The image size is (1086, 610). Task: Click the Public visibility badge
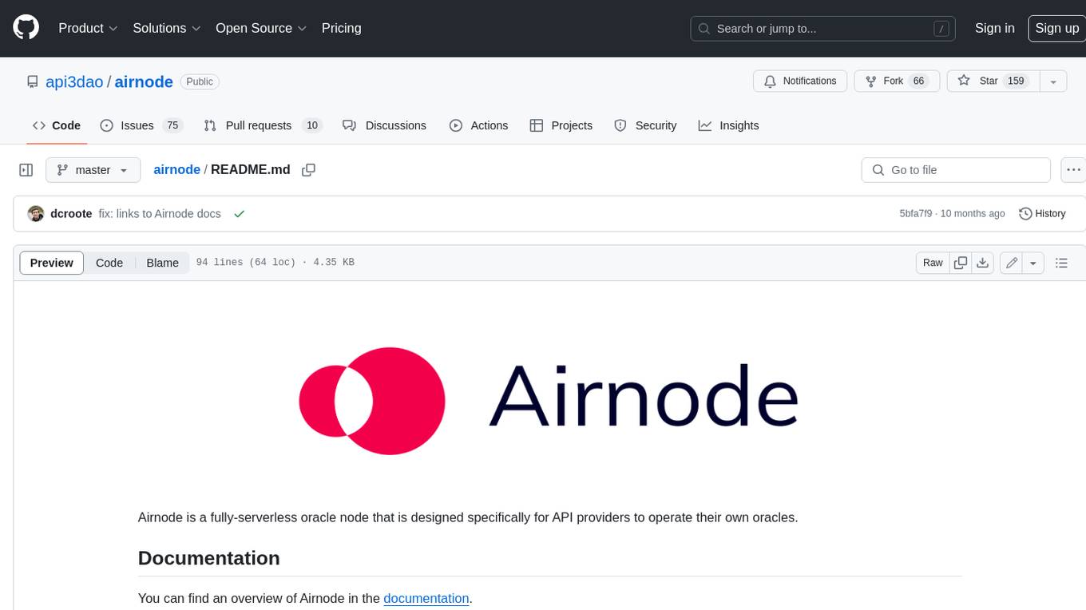click(200, 81)
